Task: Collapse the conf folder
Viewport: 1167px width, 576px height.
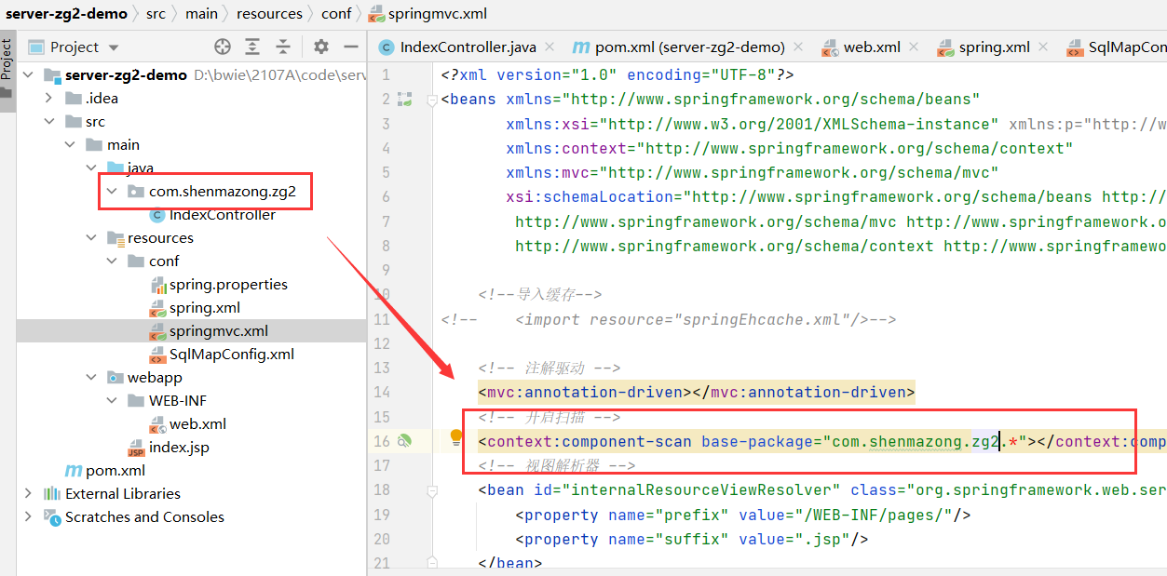Action: click(112, 261)
